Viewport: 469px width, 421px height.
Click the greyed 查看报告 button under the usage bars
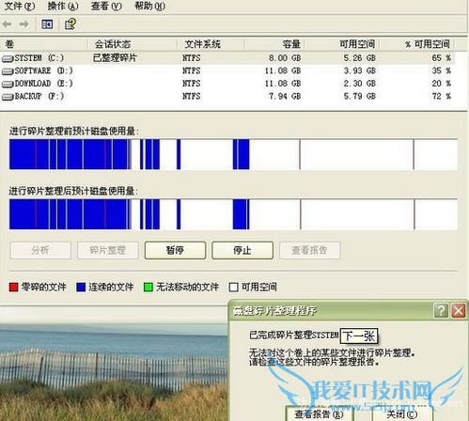coord(310,250)
